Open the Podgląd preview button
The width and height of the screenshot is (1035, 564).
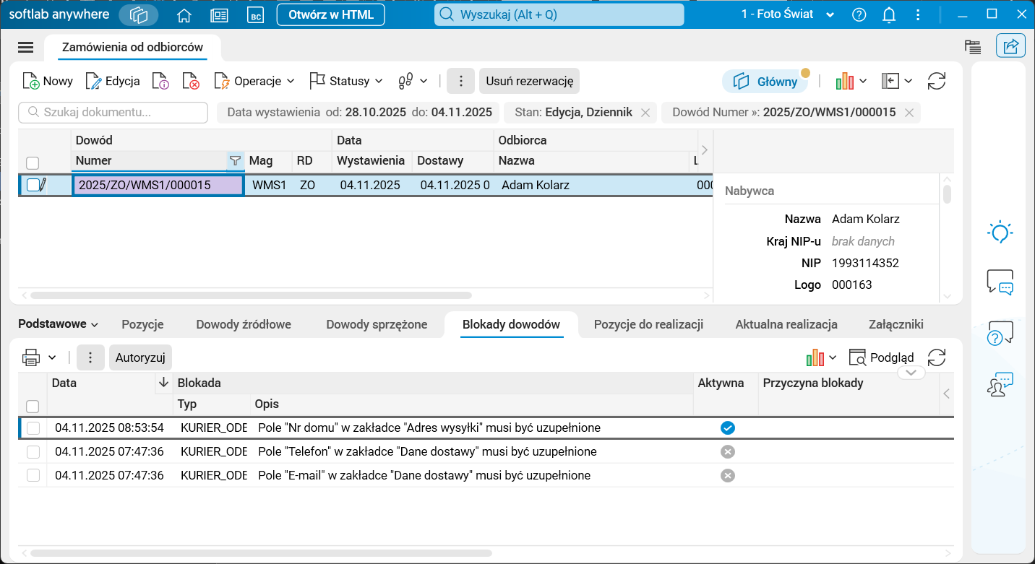pyautogui.click(x=881, y=357)
